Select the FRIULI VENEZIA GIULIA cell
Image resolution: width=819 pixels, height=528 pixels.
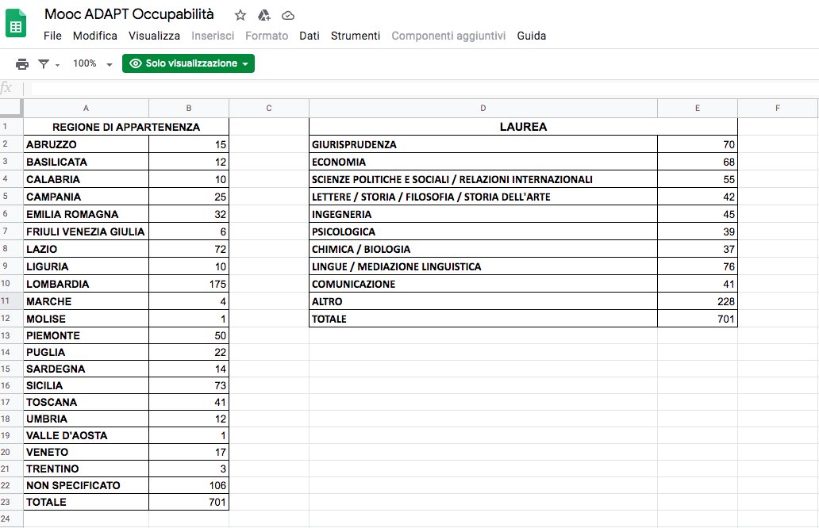click(87, 231)
